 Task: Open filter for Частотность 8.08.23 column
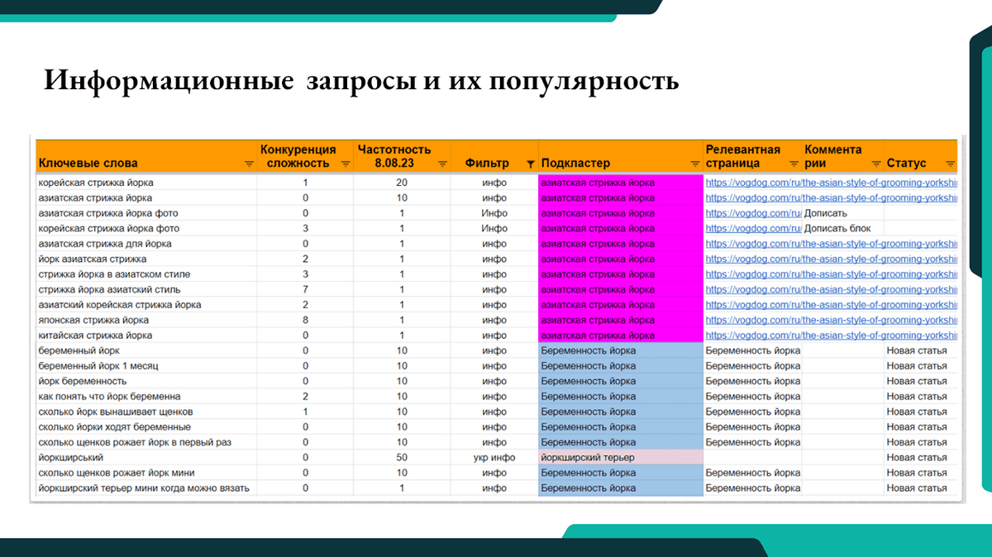[443, 164]
